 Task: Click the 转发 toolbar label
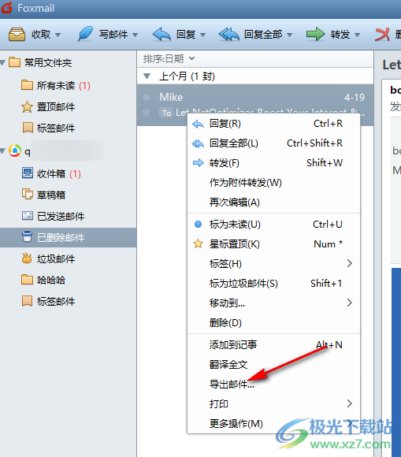click(x=340, y=35)
